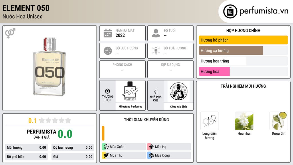Select the Mùa Thu season chip

124,155
